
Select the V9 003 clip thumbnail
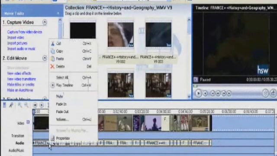click(158, 35)
